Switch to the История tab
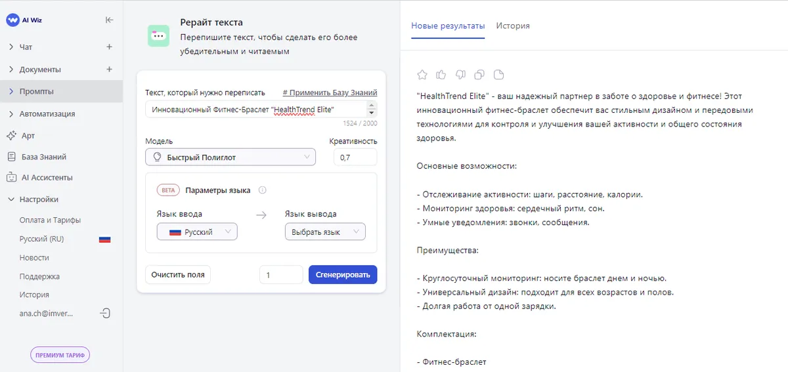The image size is (788, 372). click(513, 26)
